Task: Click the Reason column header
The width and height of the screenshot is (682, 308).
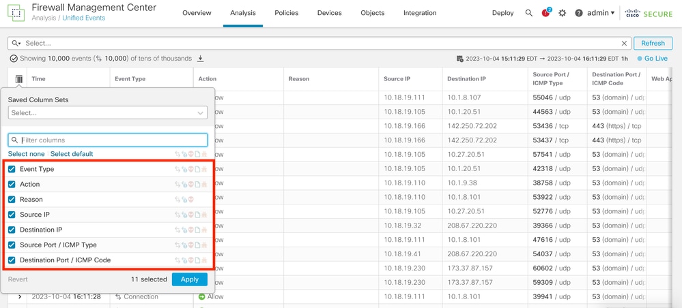Action: [x=299, y=79]
